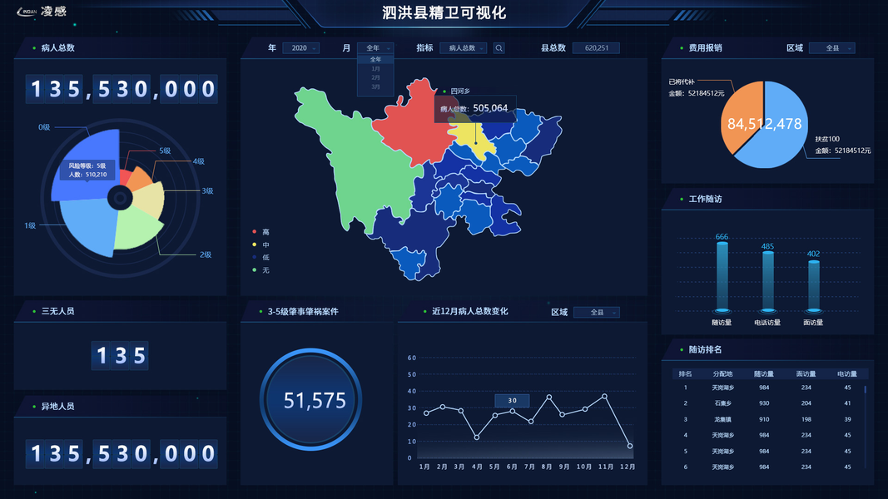Click the 工作随访 panel title

705,199
